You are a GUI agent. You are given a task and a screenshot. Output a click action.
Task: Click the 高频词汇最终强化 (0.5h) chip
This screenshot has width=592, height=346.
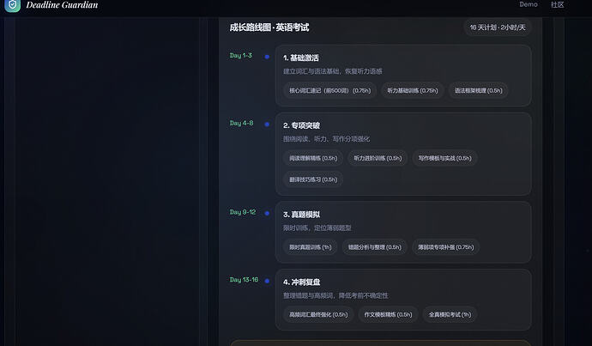tap(318, 314)
